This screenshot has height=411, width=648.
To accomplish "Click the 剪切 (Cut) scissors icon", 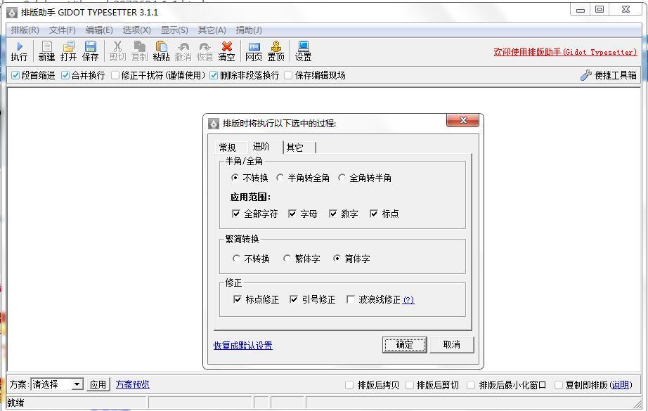I will [x=117, y=51].
